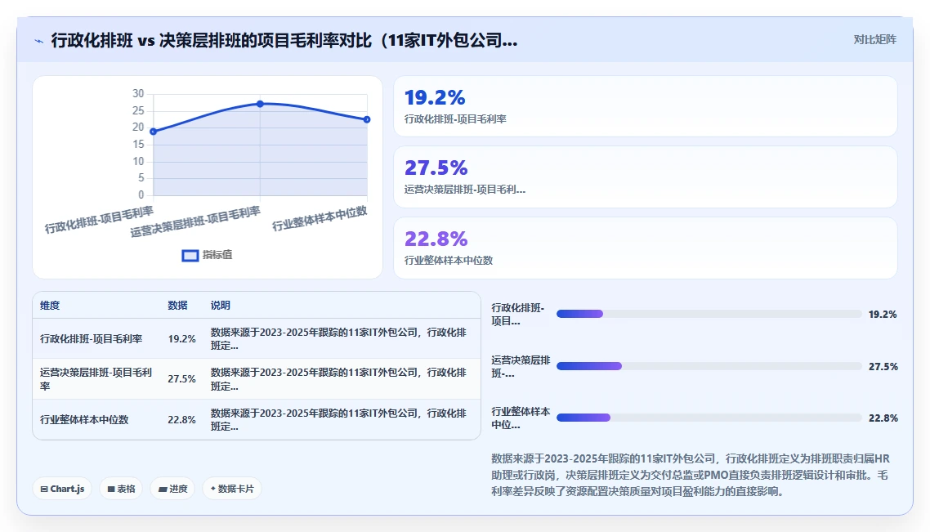Click the 数据 column header
930x532 pixels.
pos(177,306)
